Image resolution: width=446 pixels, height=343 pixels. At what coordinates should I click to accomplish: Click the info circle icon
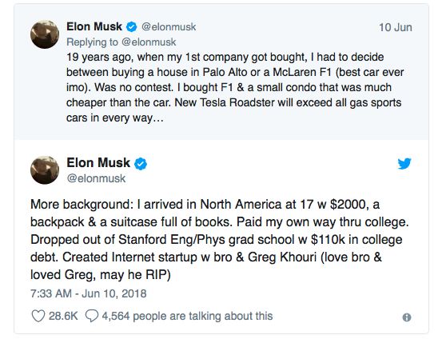pyautogui.click(x=407, y=317)
